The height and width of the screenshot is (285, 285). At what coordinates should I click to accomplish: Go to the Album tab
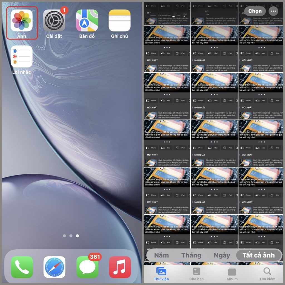click(232, 274)
